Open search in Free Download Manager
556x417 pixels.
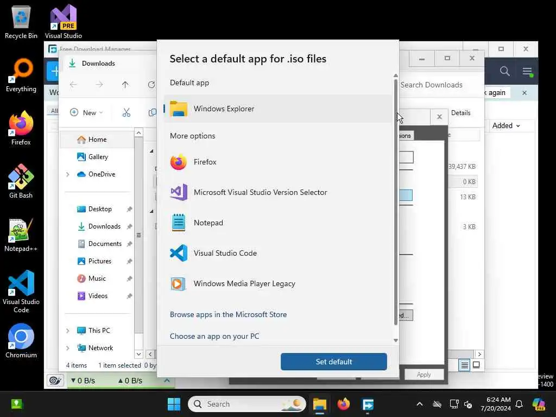coord(504,71)
